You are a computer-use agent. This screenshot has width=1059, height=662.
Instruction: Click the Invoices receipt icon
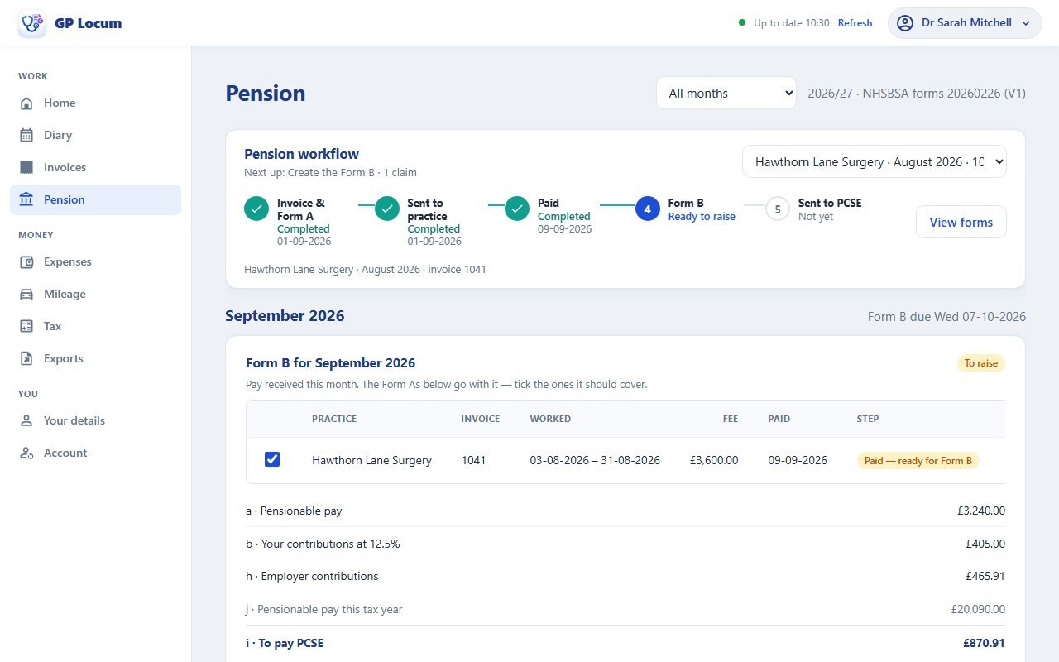click(x=26, y=168)
